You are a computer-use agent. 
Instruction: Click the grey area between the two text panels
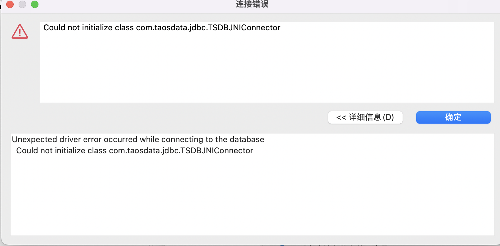pos(155,117)
